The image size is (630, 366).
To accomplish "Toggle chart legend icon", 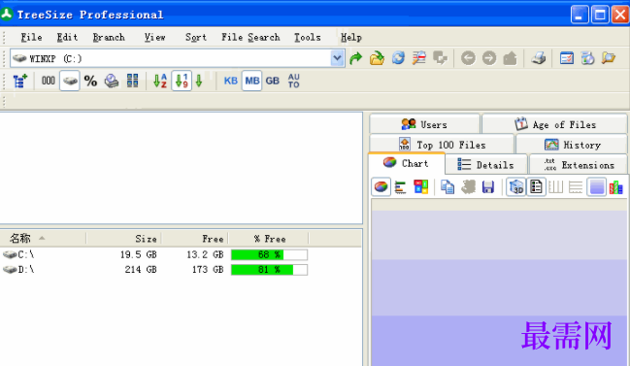I will pos(536,186).
